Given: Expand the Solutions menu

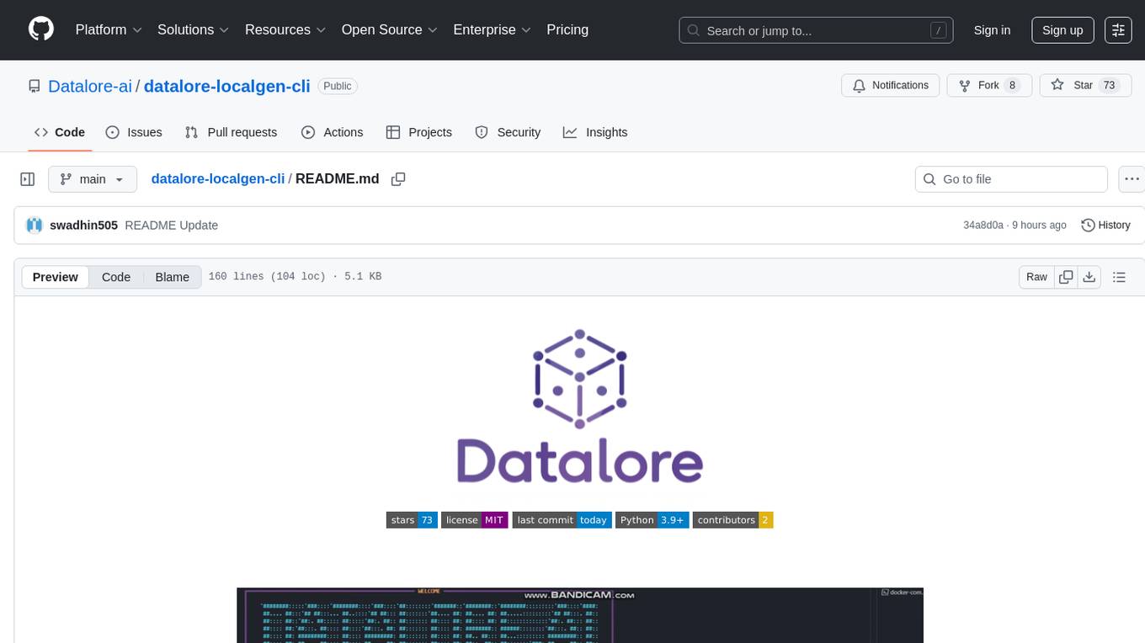Looking at the screenshot, I should [194, 29].
